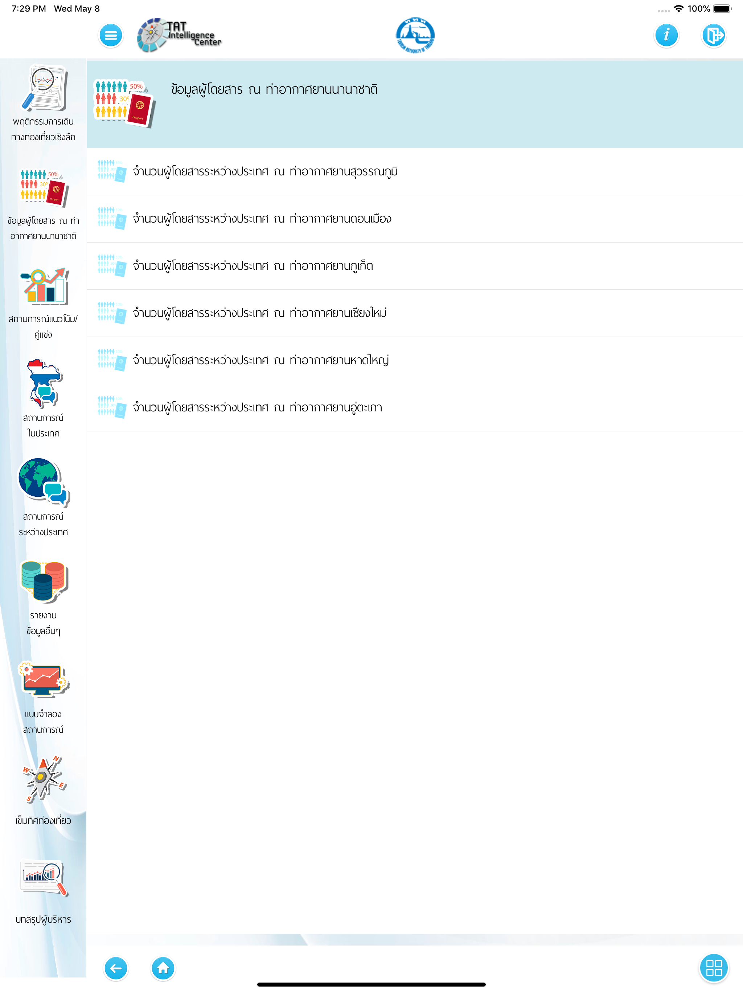
Task: Open จำนวนผู้โดยสารระหว่างประเทศ ณ ท่าอากาศยานเชียงใหม่
Action: (415, 313)
